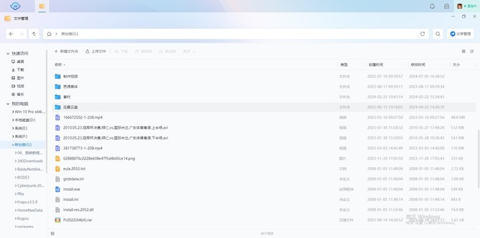Select the 381738773-1-208.mp4 video icon

pos(58,148)
